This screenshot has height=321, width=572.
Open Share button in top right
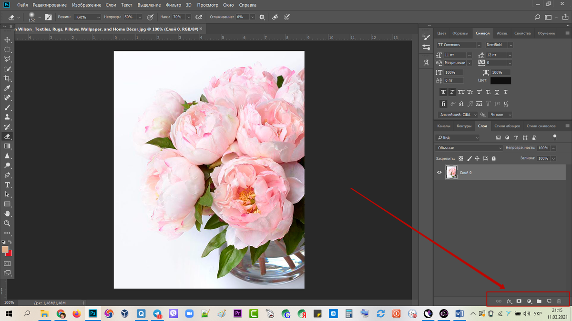[565, 17]
